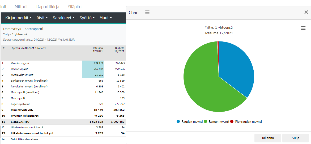Expand the Kirjanmerkit dropdown
The image size is (311, 144).
18,18
